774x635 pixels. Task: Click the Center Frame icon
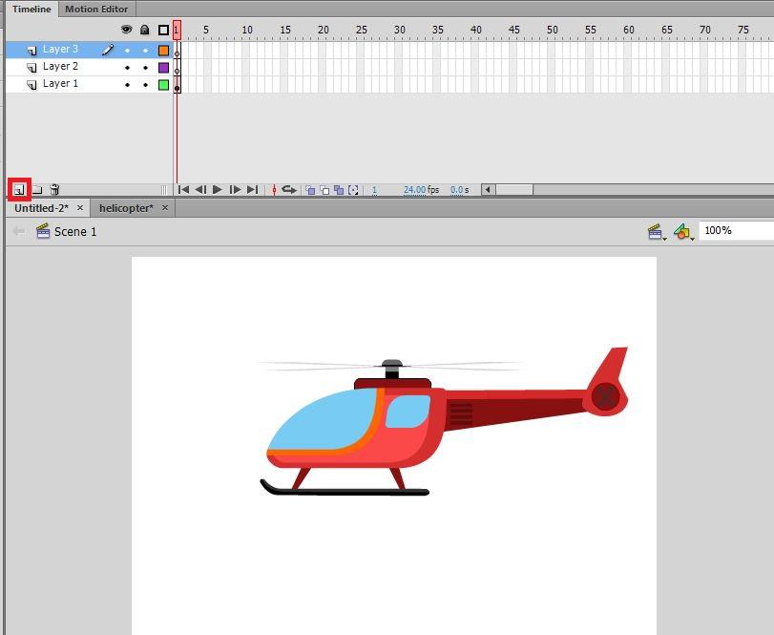274,190
